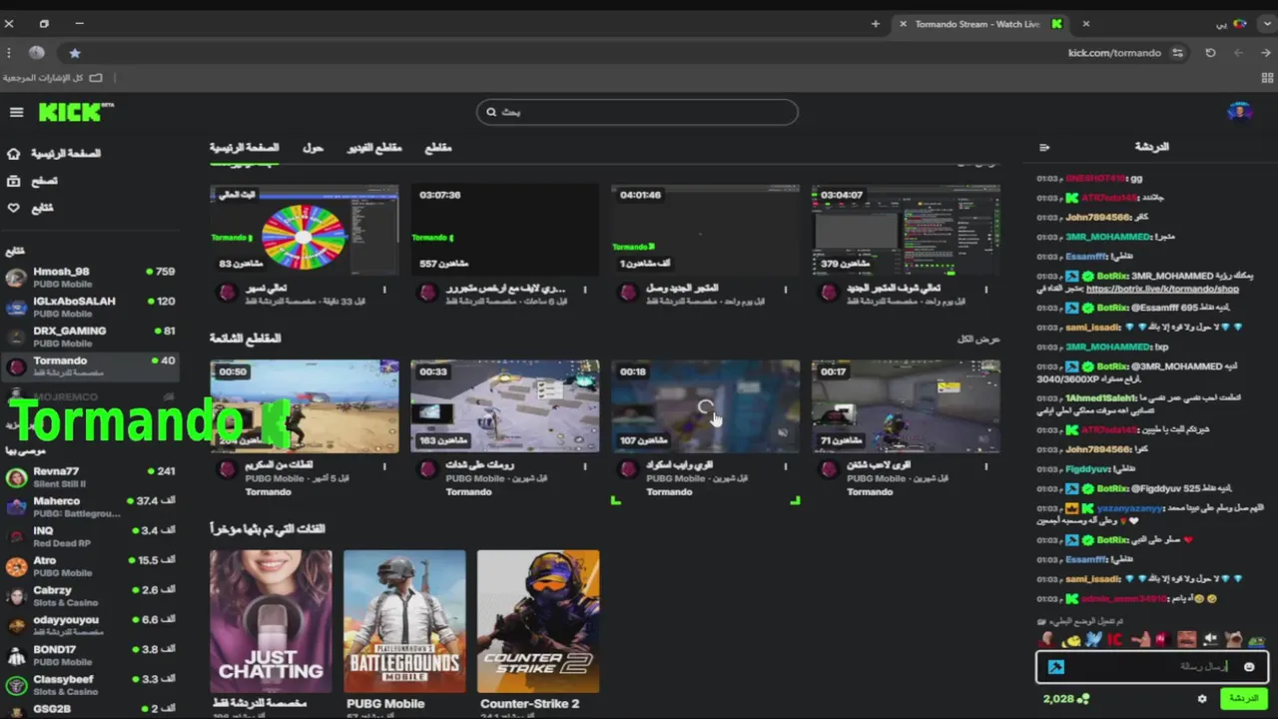Play the colorful wheel stream video thumbnail
Image resolution: width=1278 pixels, height=719 pixels.
click(304, 230)
